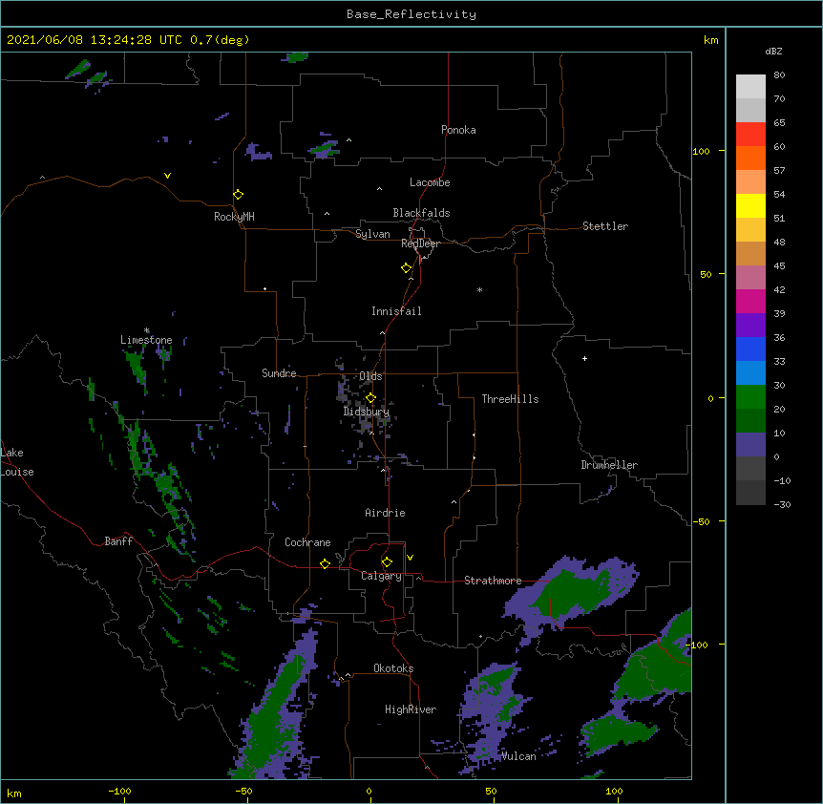Click the yellow station marker south of RedDeer

(406, 267)
